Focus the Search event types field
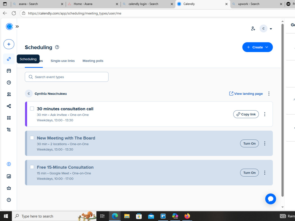 coord(67,77)
